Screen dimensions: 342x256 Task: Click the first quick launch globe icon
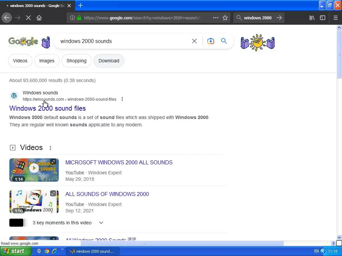39,251
